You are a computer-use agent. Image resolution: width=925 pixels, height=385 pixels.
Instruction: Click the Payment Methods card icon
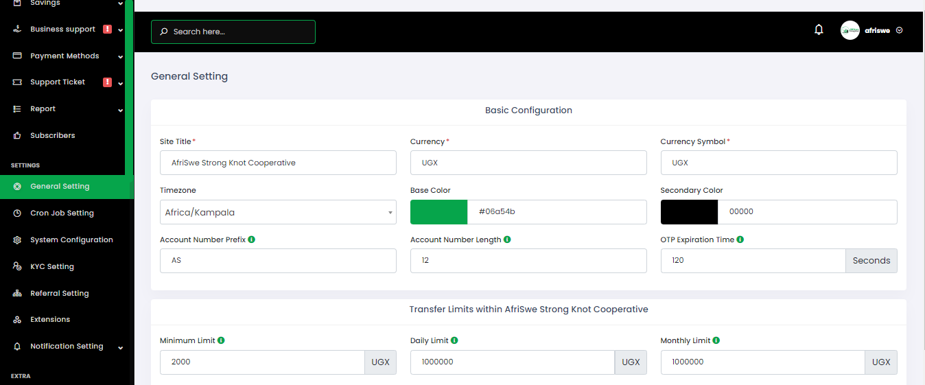17,56
